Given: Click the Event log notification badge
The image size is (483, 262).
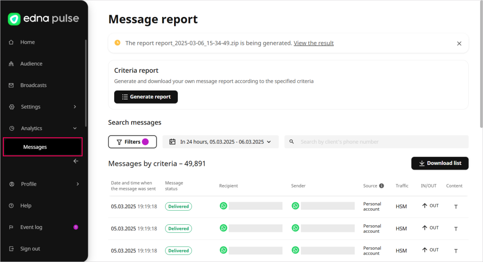Looking at the screenshot, I should 75,227.
